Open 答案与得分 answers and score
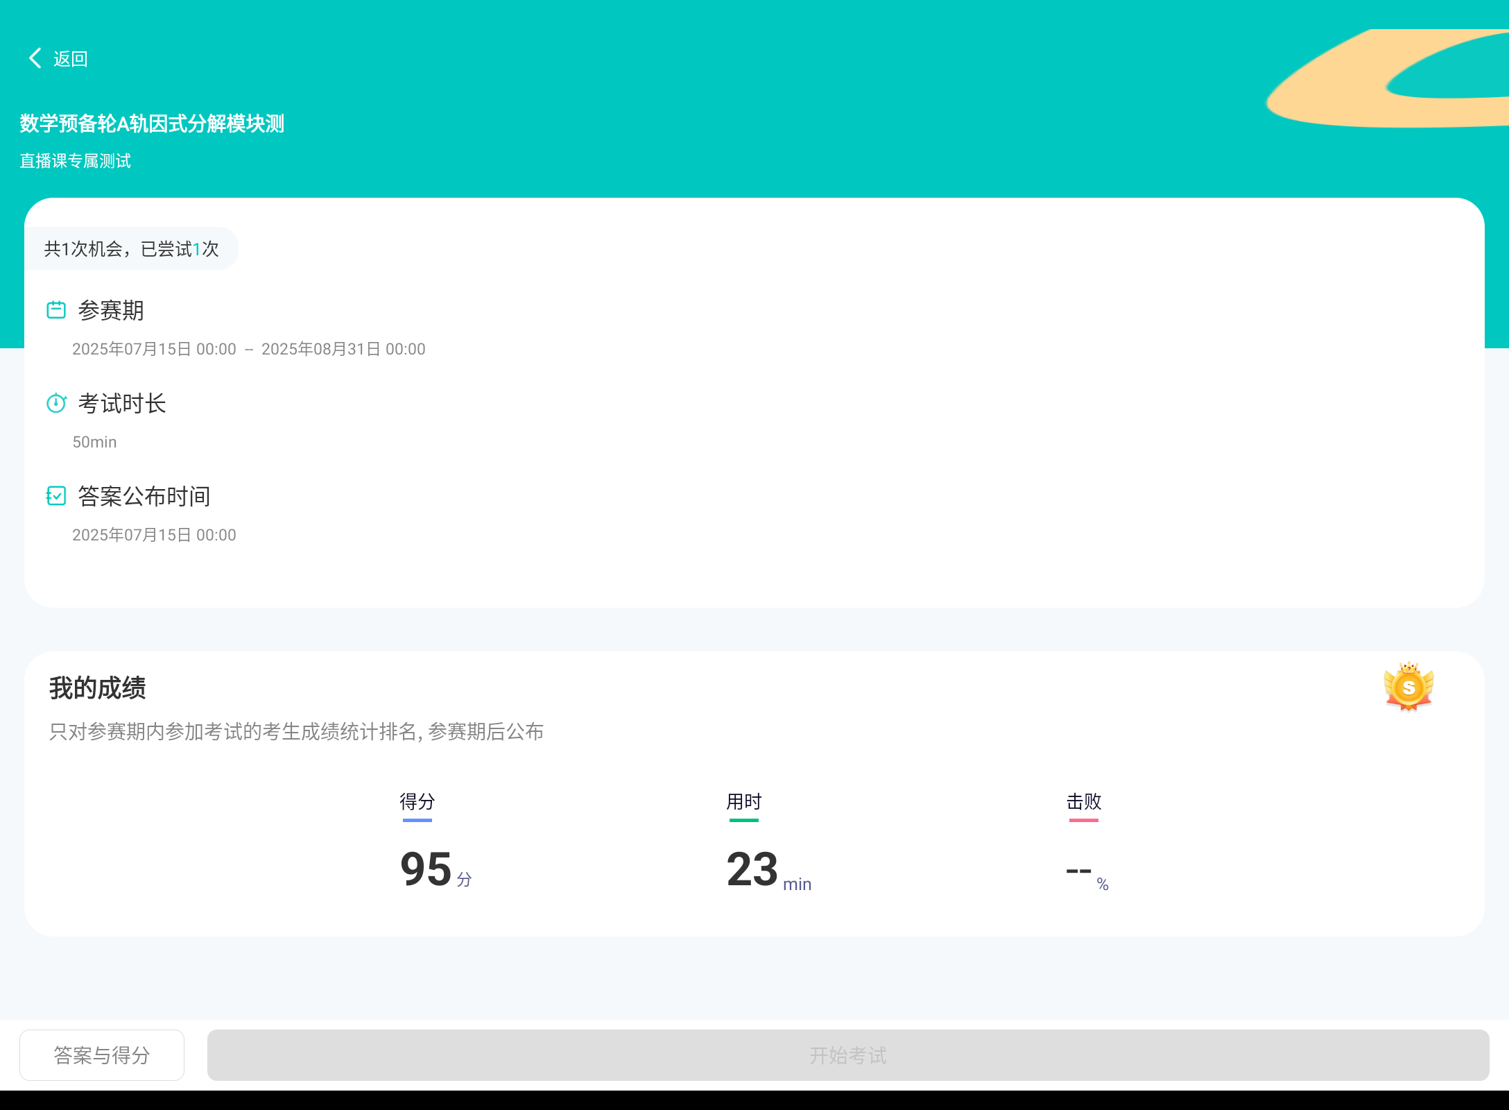This screenshot has height=1110, width=1509. (102, 1055)
